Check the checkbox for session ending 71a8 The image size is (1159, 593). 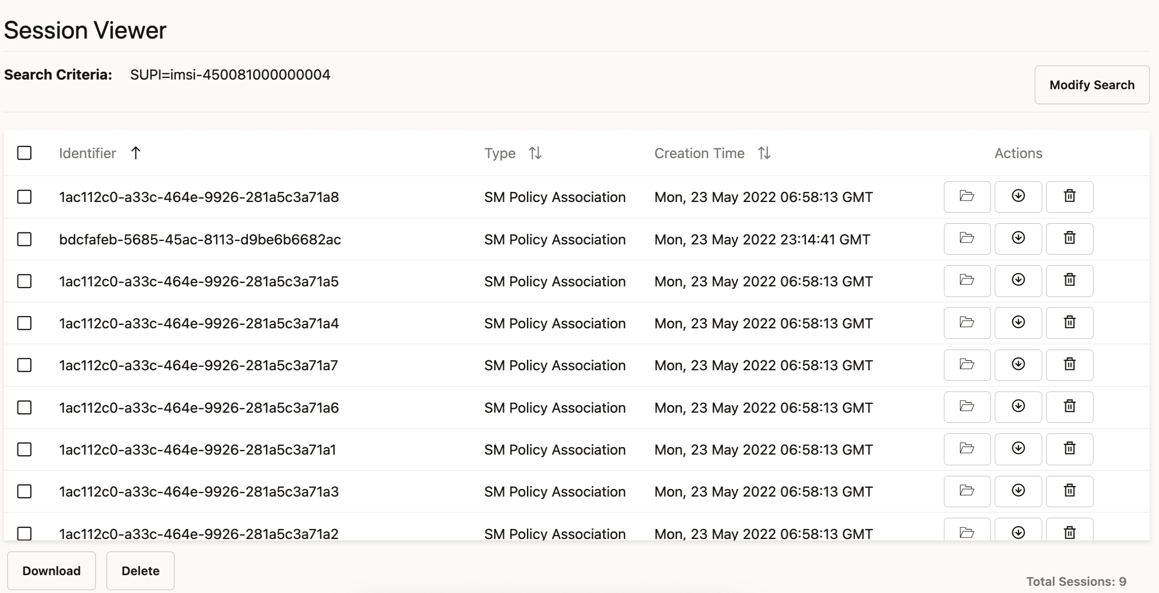24,197
